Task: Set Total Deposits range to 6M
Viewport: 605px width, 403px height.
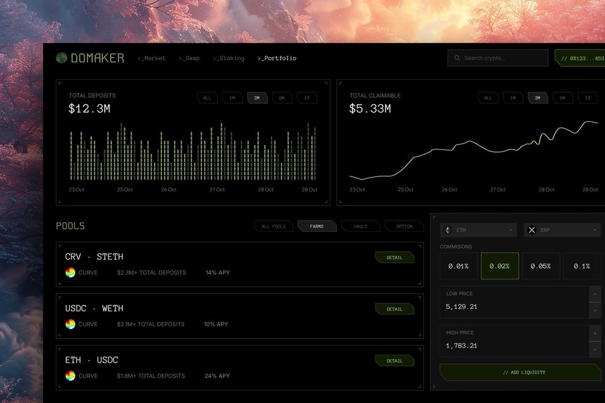Action: click(x=282, y=98)
